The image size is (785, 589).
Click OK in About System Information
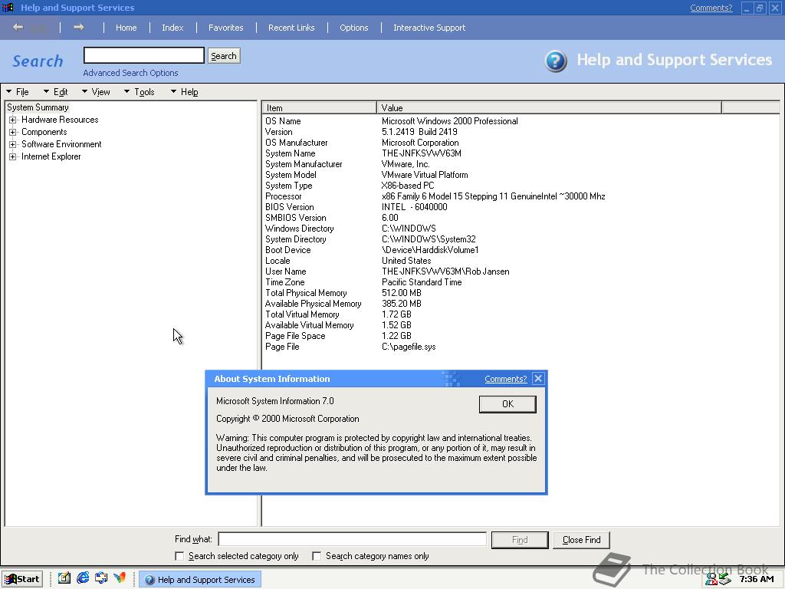[507, 404]
